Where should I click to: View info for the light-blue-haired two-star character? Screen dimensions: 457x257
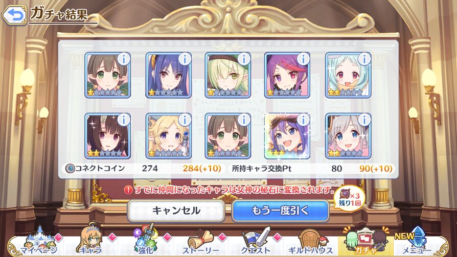(364, 59)
